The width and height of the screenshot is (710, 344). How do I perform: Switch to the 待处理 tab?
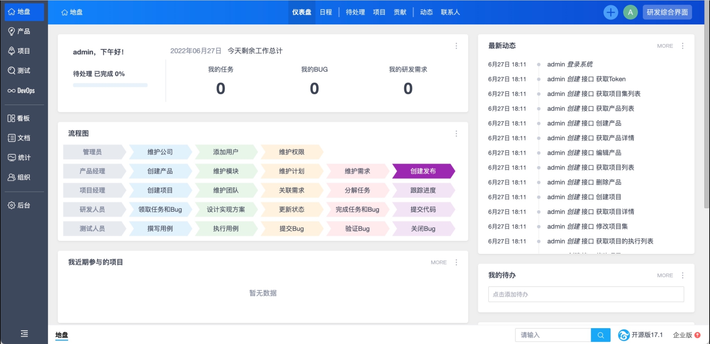click(355, 12)
